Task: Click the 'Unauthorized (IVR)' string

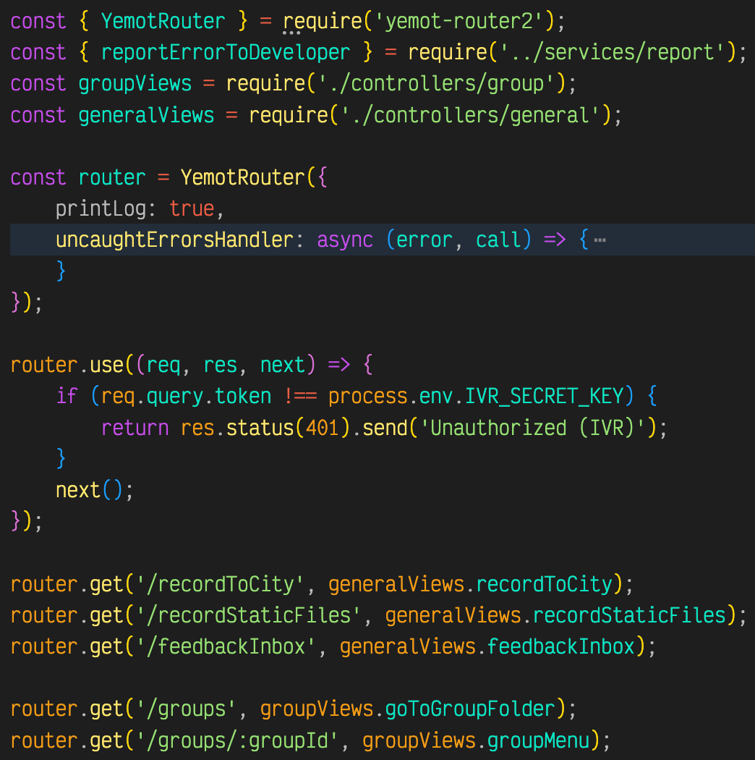Action: pos(539,428)
